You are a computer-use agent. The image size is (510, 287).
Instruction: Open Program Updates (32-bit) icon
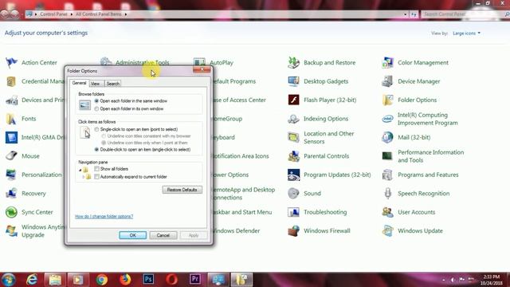(x=293, y=175)
